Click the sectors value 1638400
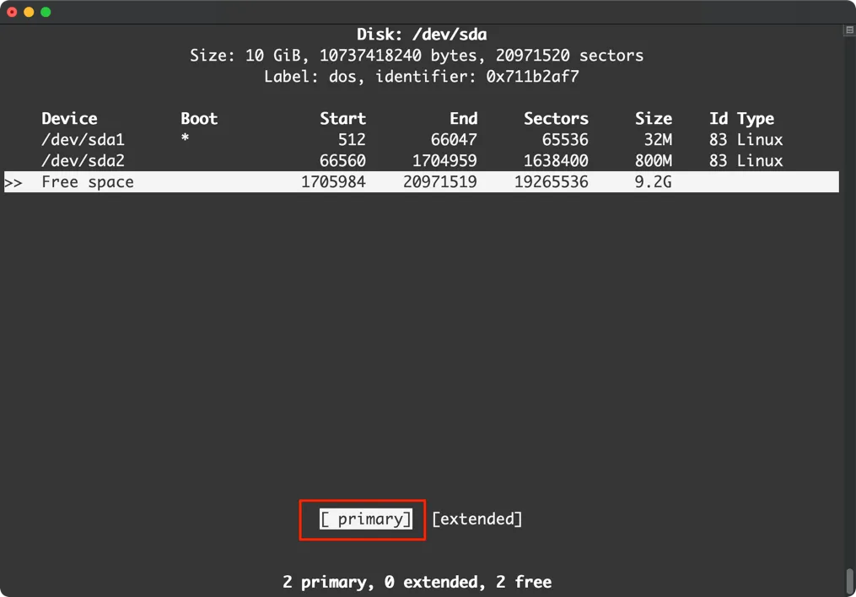The height and width of the screenshot is (597, 856). click(x=556, y=161)
